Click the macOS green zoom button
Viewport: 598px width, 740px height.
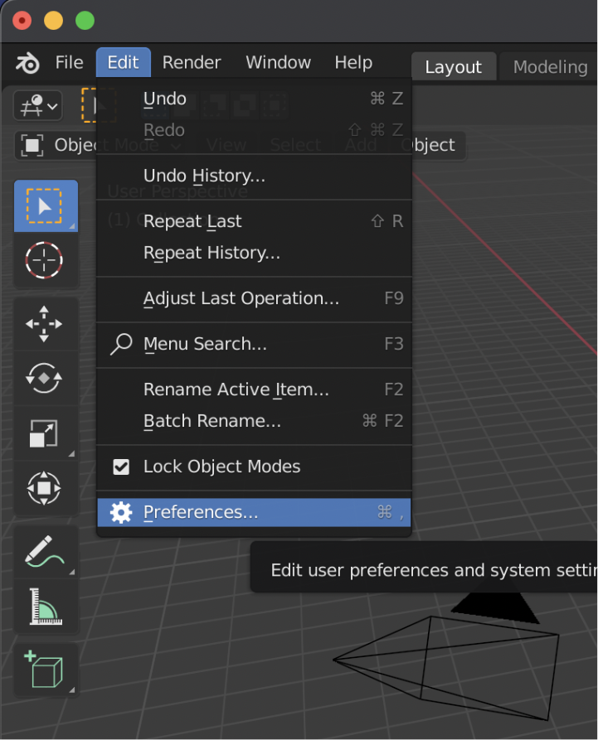85,21
